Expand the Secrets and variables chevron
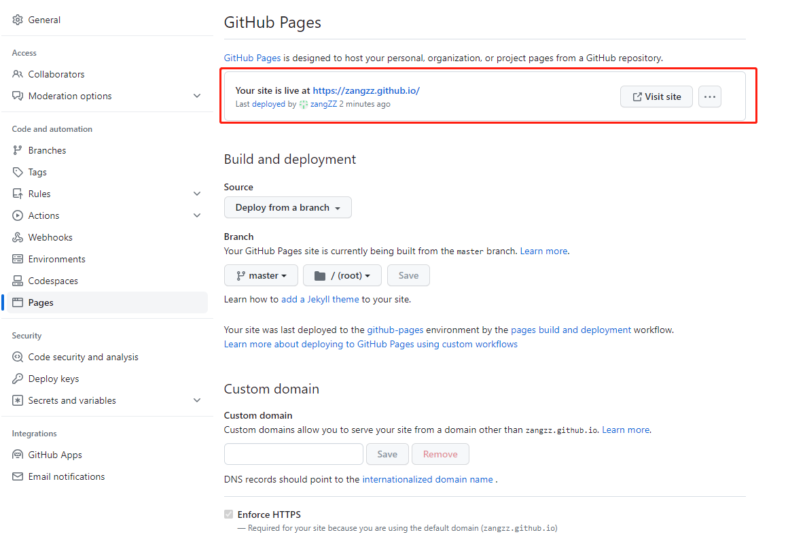 tap(197, 400)
